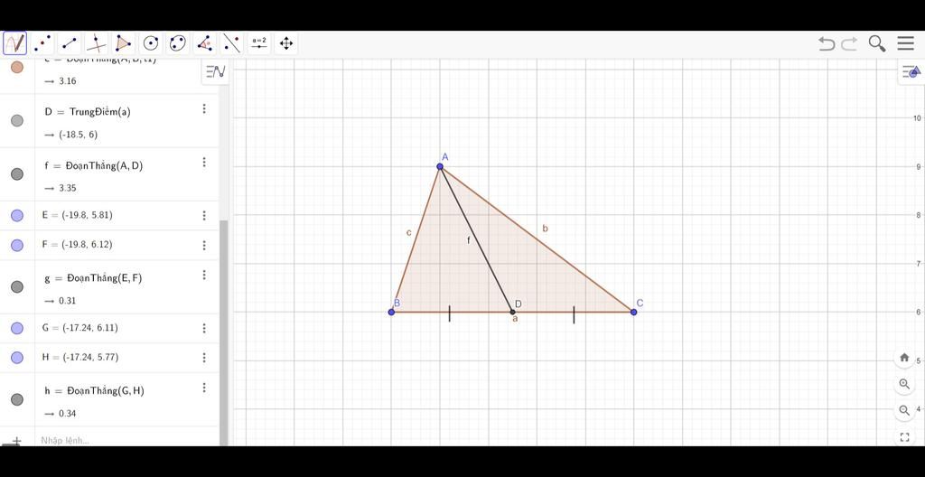Open the search magnifier
This screenshot has width=925, height=477.
tap(876, 43)
